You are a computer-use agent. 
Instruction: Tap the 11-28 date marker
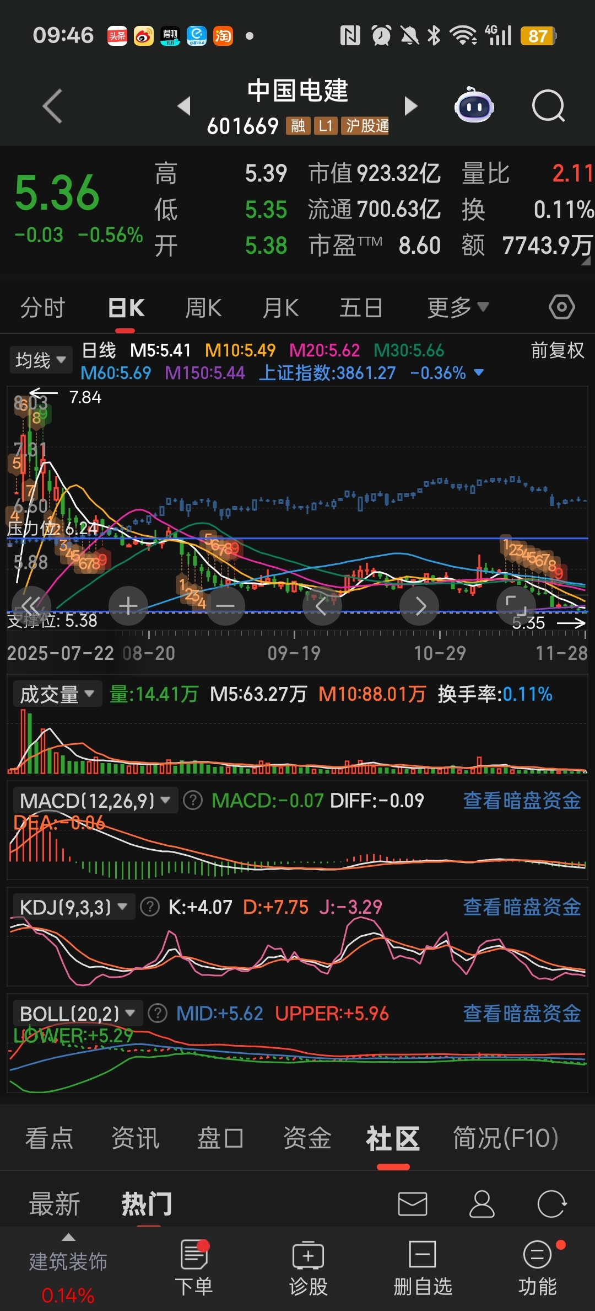coord(562,653)
